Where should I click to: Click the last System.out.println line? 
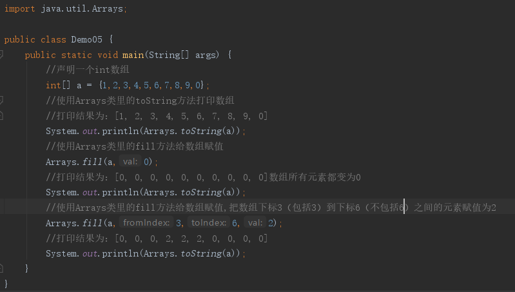pos(146,253)
